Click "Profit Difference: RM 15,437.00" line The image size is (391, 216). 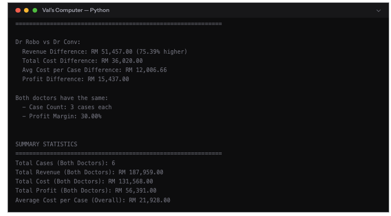pyautogui.click(x=75, y=79)
